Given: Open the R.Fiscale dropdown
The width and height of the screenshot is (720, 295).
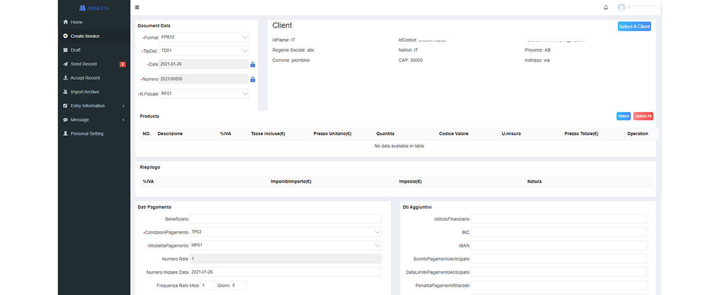Looking at the screenshot, I should (204, 94).
